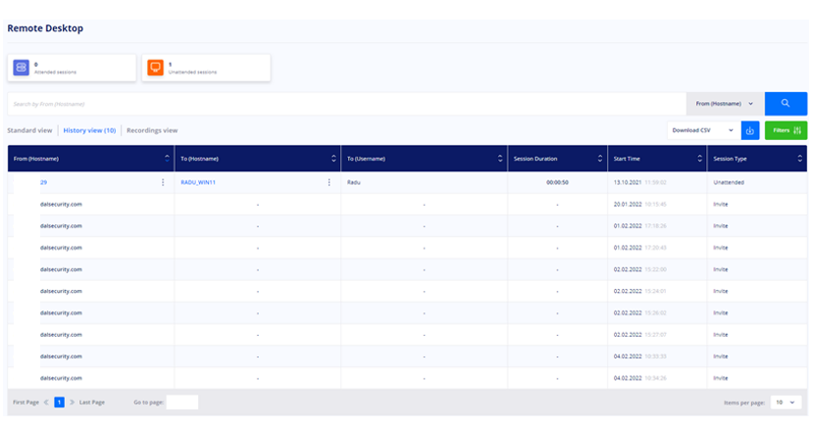Sort by Session Duration column arrows
Image resolution: width=813 pixels, height=427 pixels.
600,159
